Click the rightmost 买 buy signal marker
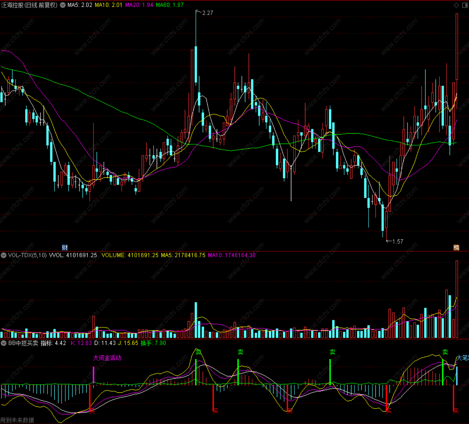 456,411
